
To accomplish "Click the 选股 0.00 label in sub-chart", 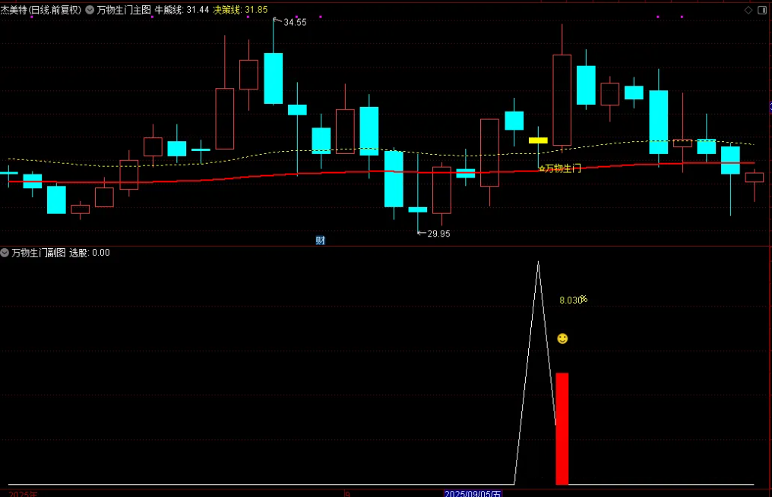I will [x=90, y=253].
